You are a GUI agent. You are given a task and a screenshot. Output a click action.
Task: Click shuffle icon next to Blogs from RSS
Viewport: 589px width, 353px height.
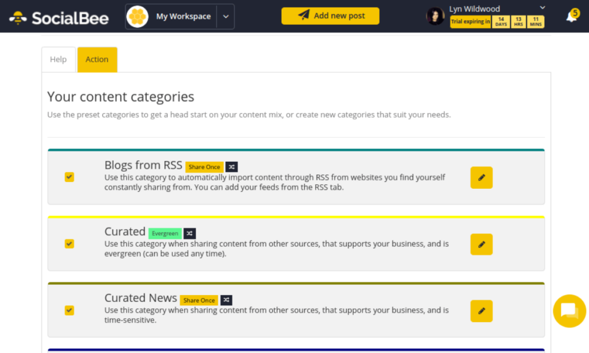coord(231,167)
